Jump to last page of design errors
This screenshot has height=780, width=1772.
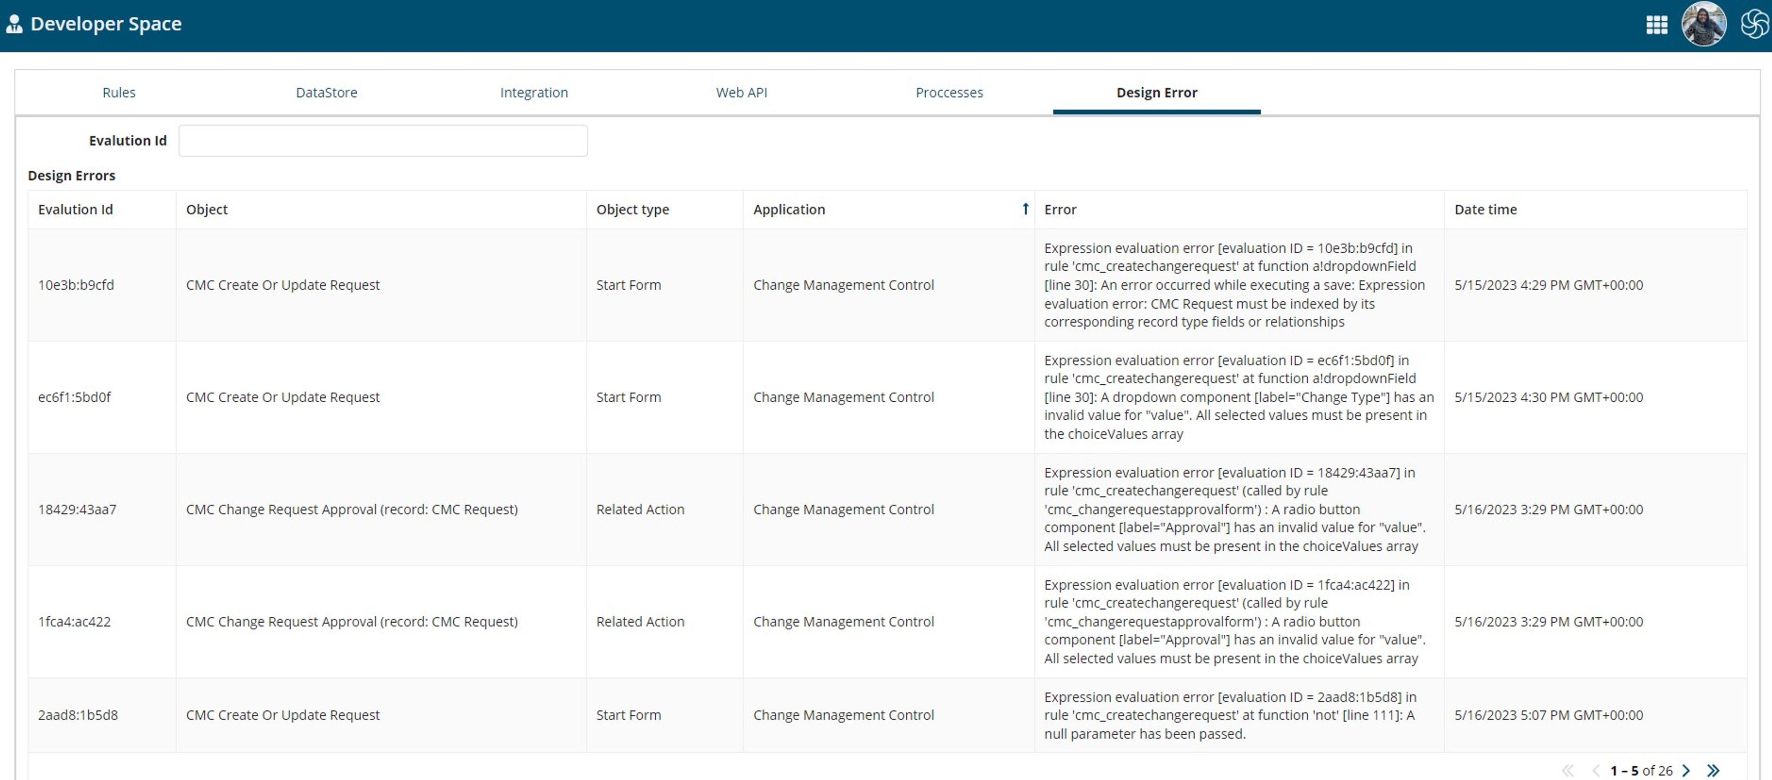(x=1713, y=770)
